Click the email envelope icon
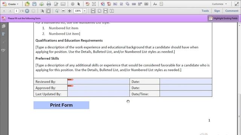Screen dimensions: 241x135 63,4
